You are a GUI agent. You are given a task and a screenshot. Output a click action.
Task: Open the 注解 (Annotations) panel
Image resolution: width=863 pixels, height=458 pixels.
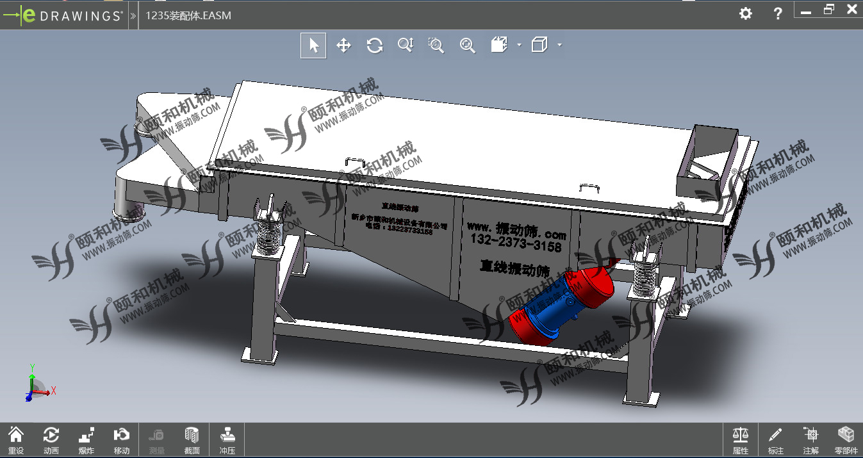tap(811, 440)
